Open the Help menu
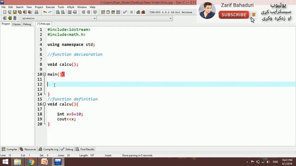 coord(92,7)
